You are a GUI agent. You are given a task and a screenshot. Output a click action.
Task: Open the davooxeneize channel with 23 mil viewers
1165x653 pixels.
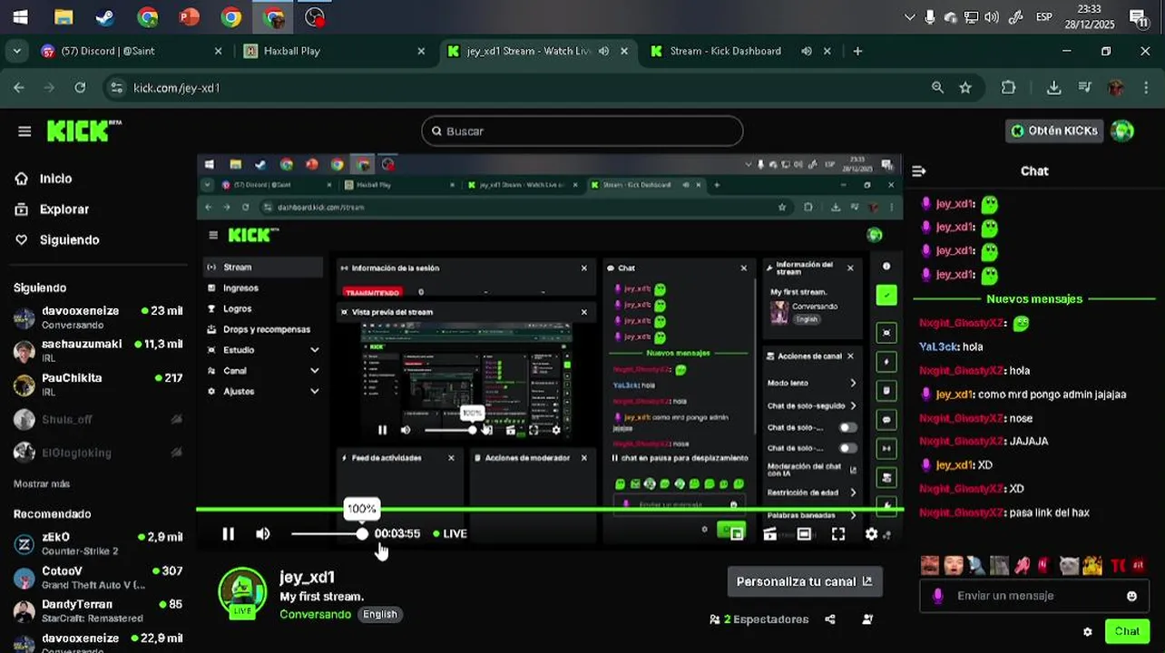pyautogui.click(x=98, y=317)
